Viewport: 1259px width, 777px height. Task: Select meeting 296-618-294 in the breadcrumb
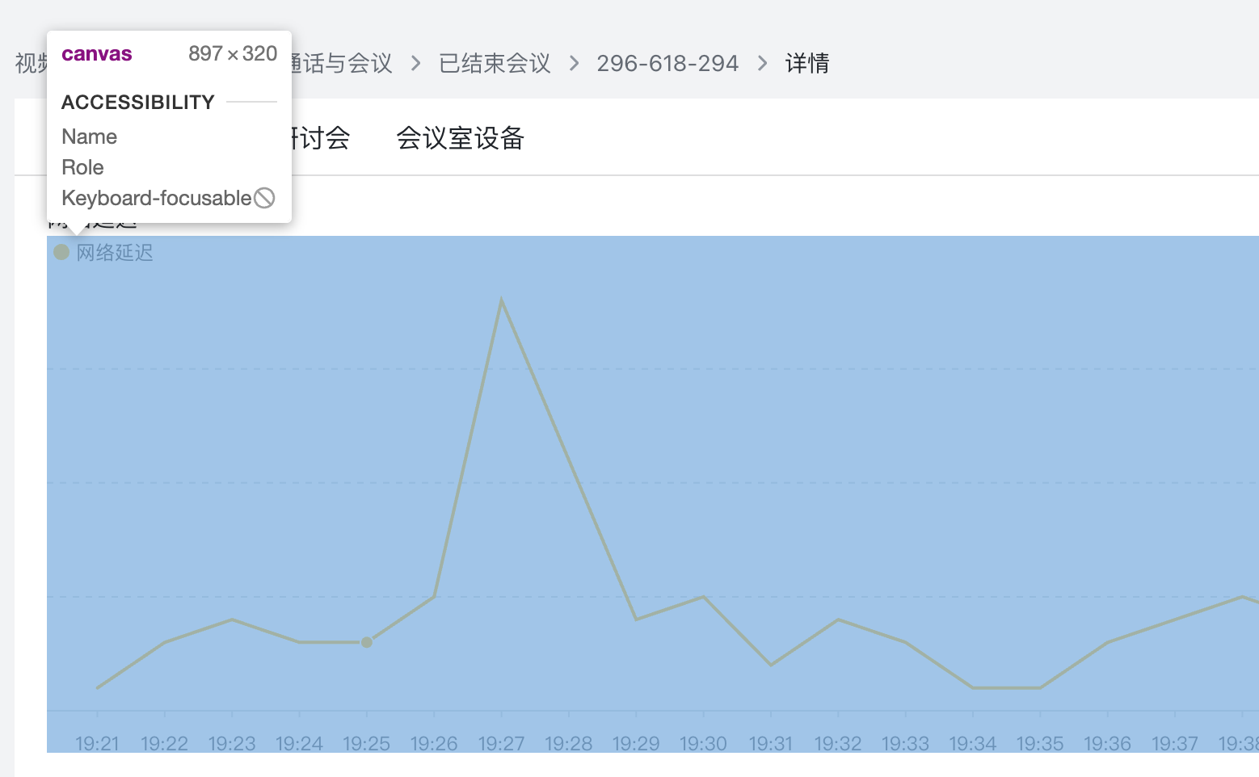667,63
